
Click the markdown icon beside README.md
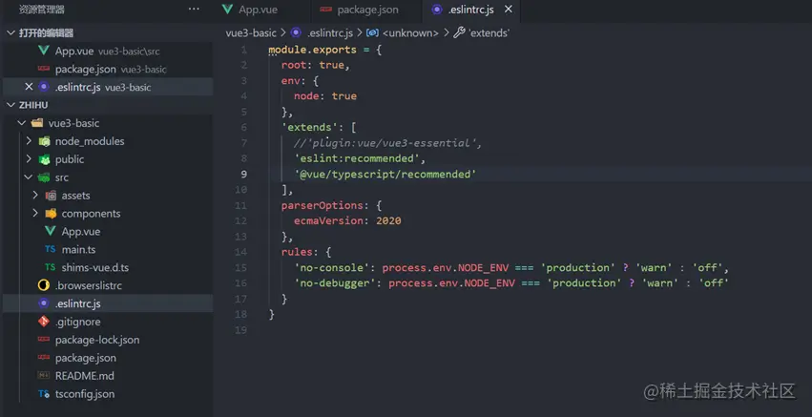point(44,376)
